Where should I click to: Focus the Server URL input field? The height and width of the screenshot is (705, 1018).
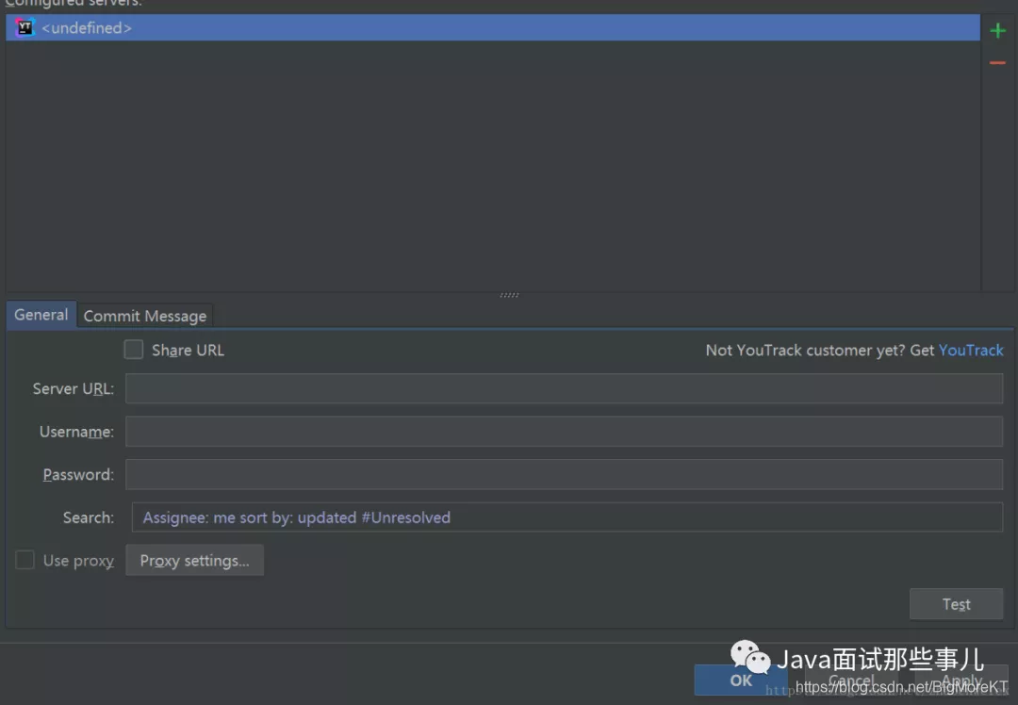click(x=565, y=388)
